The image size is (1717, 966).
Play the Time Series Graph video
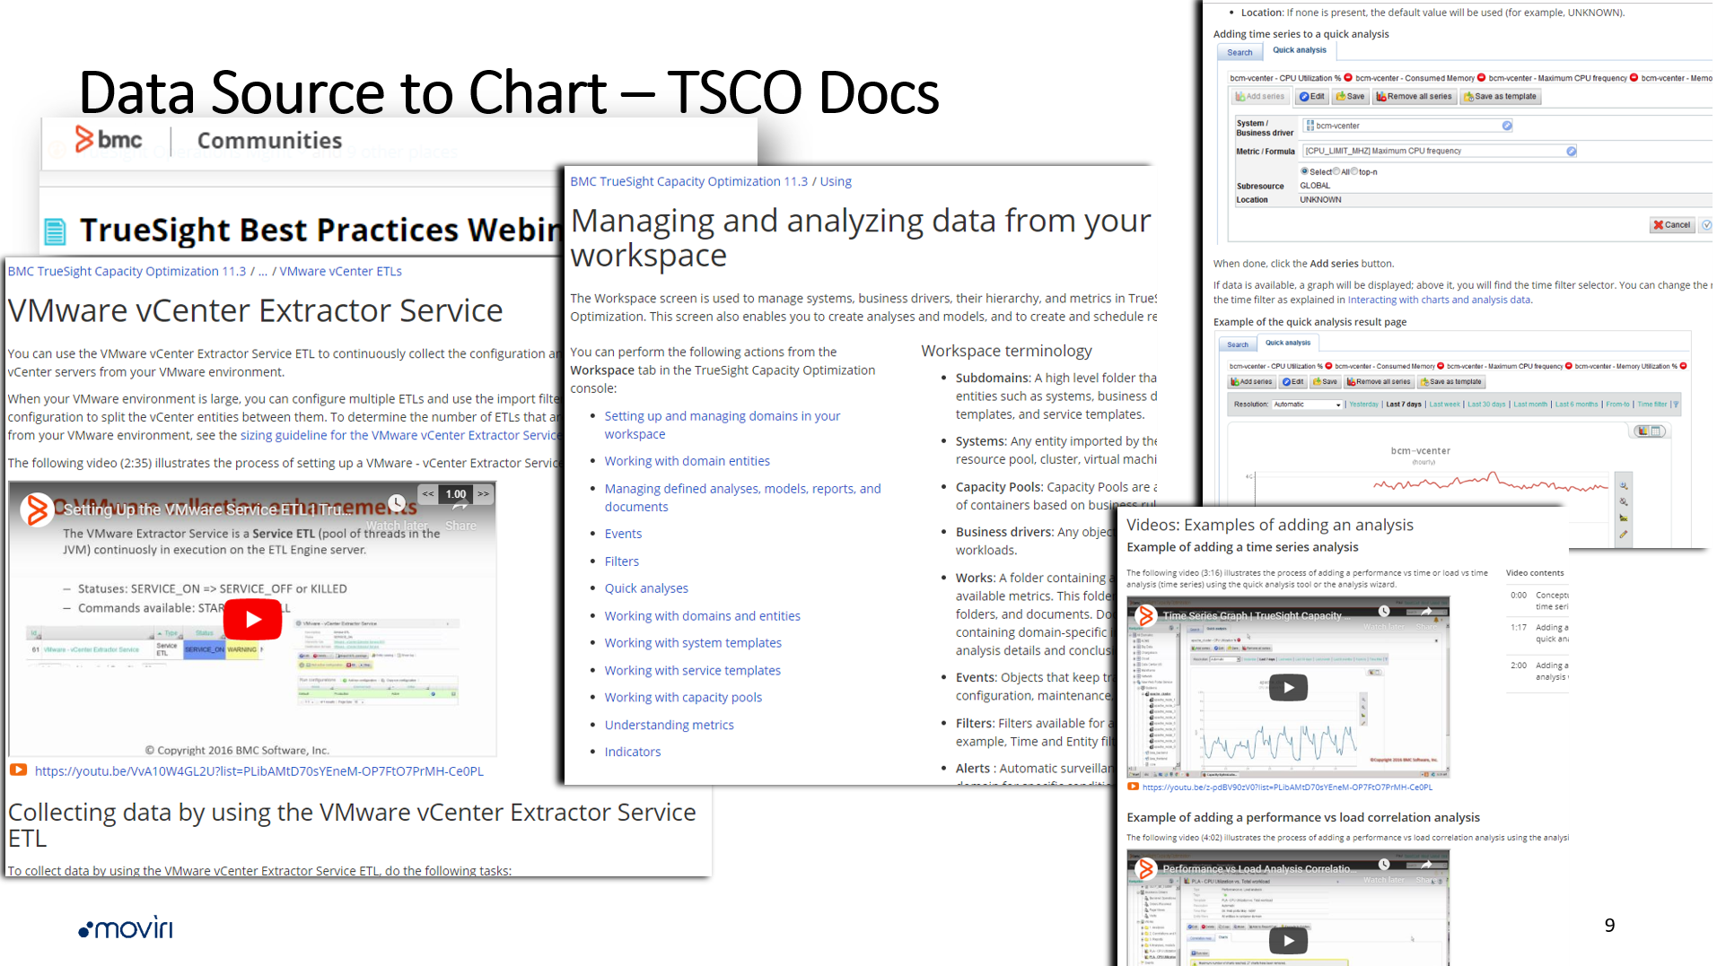[x=1288, y=688]
